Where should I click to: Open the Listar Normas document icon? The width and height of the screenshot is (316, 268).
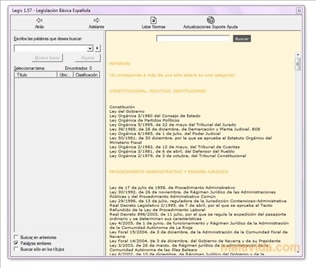(153, 20)
